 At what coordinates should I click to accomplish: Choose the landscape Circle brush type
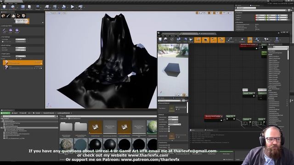pyautogui.click(x=11, y=31)
